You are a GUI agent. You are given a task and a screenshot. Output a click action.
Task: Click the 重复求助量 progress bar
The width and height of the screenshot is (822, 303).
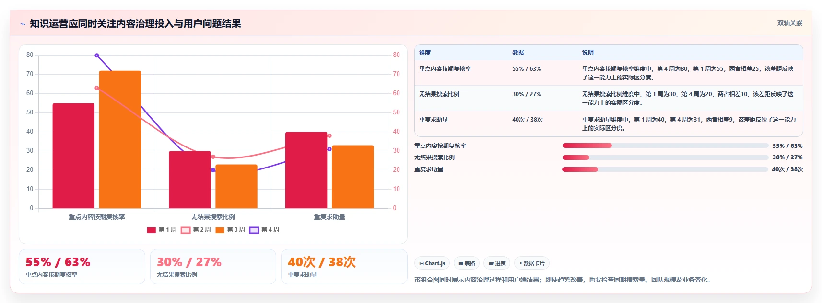tap(665, 169)
